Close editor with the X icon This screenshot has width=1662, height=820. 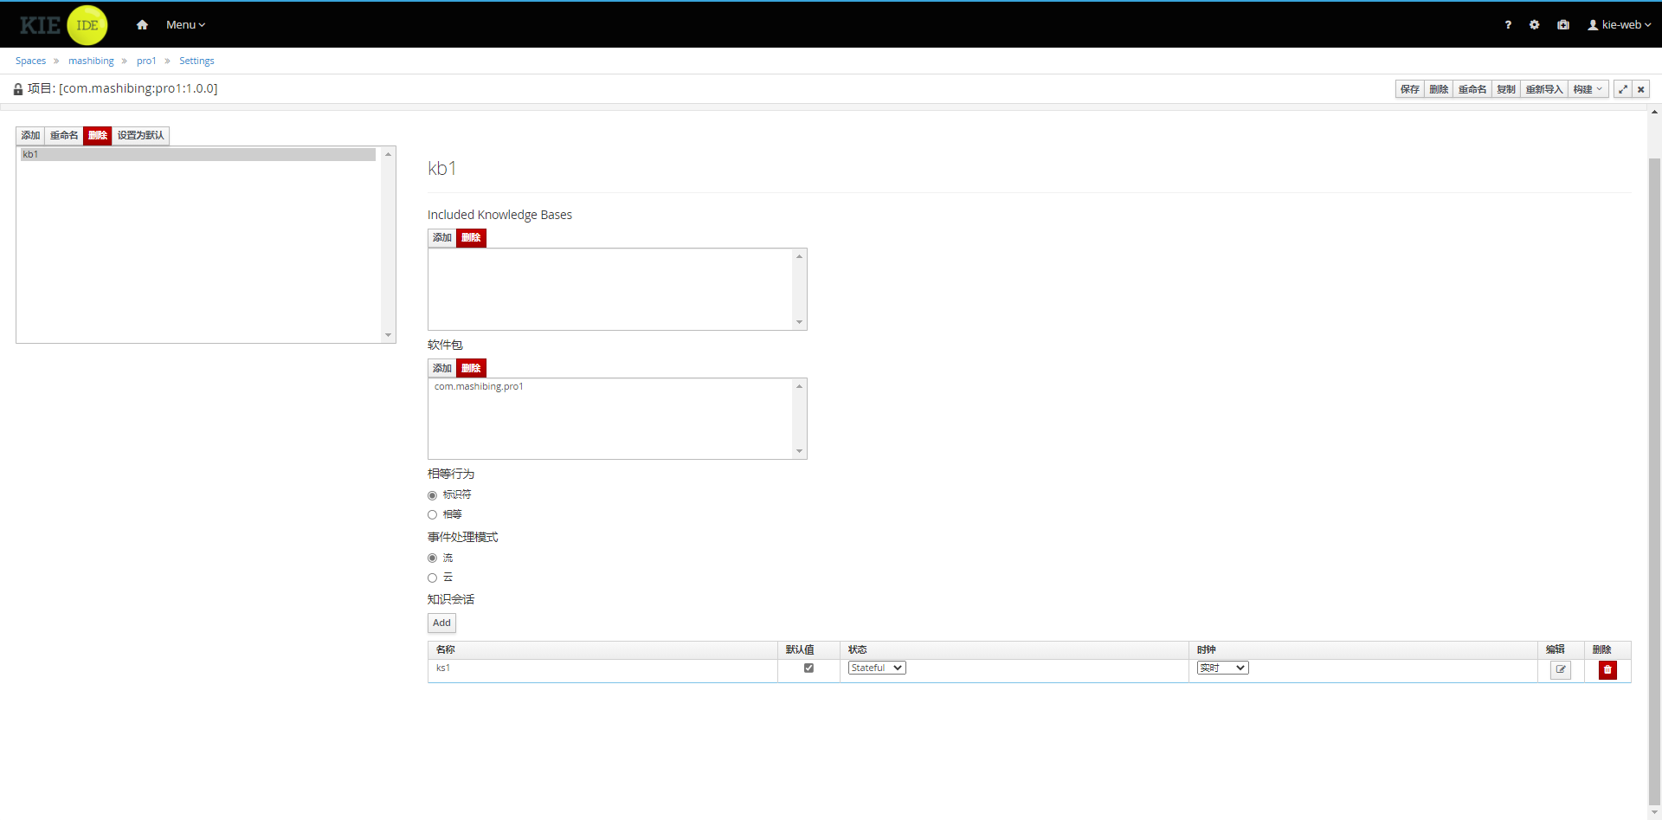(1641, 89)
